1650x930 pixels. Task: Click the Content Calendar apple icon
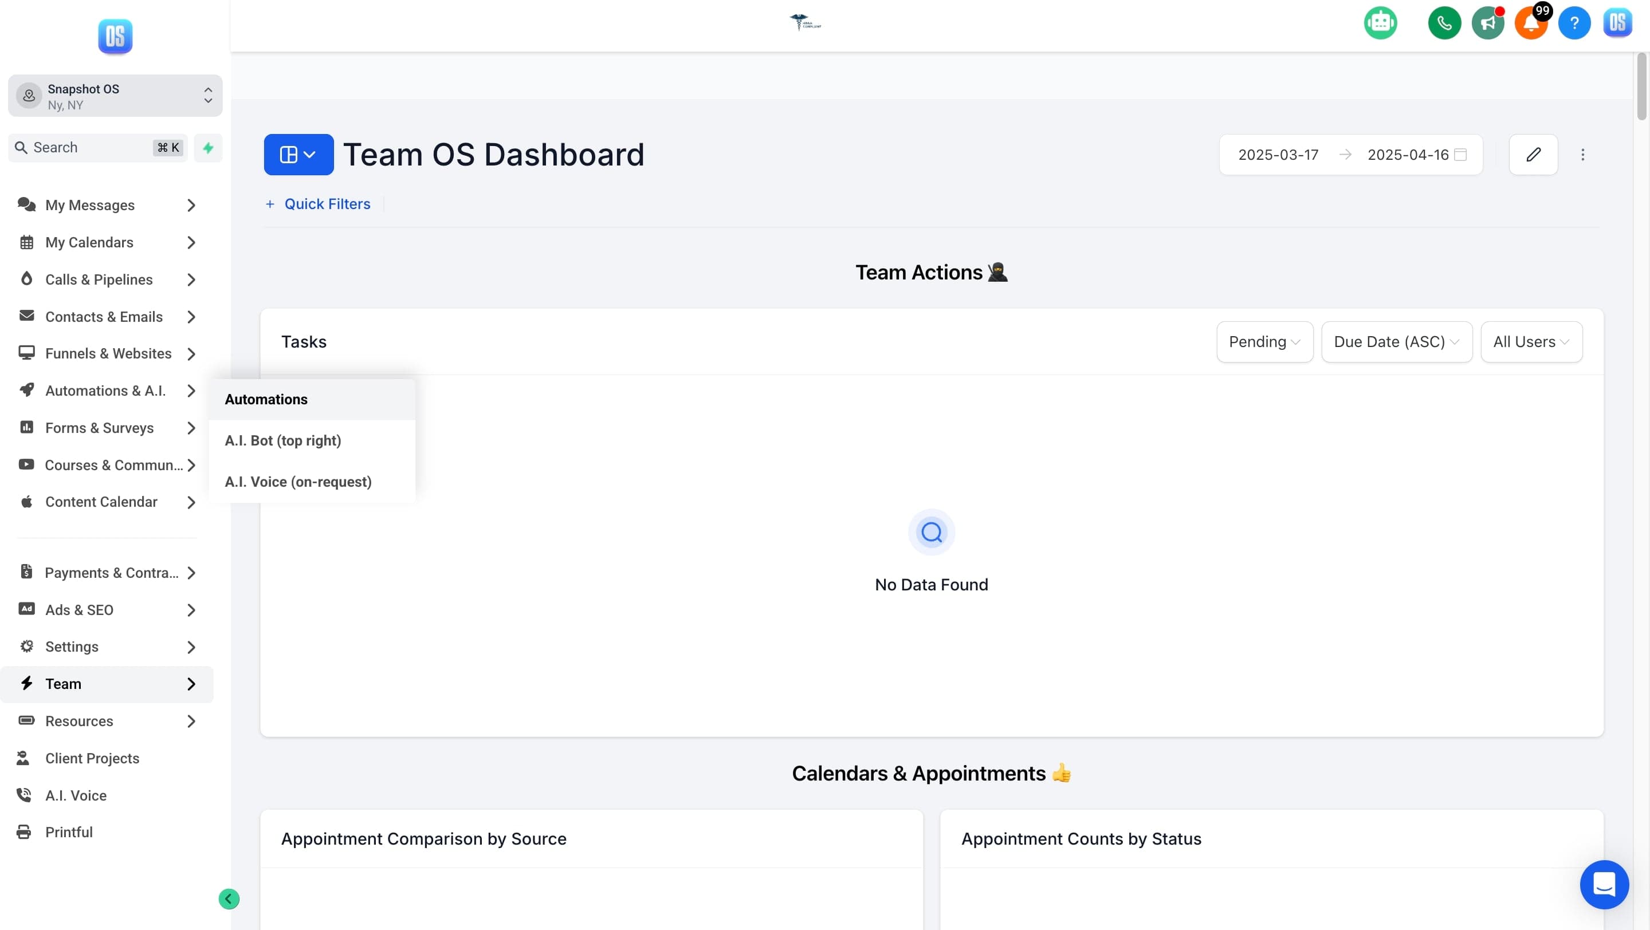coord(26,501)
